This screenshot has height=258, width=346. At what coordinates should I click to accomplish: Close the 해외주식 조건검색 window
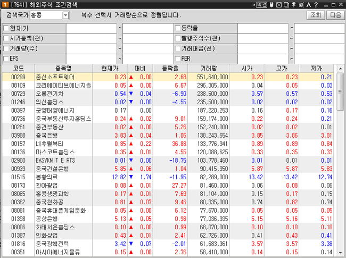[x=341, y=5]
